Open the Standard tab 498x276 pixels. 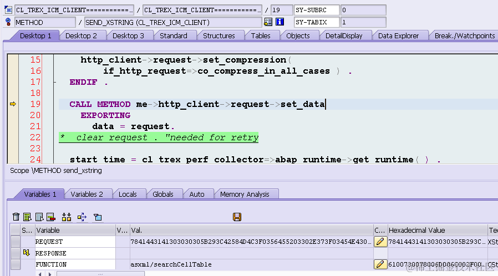pyautogui.click(x=174, y=35)
